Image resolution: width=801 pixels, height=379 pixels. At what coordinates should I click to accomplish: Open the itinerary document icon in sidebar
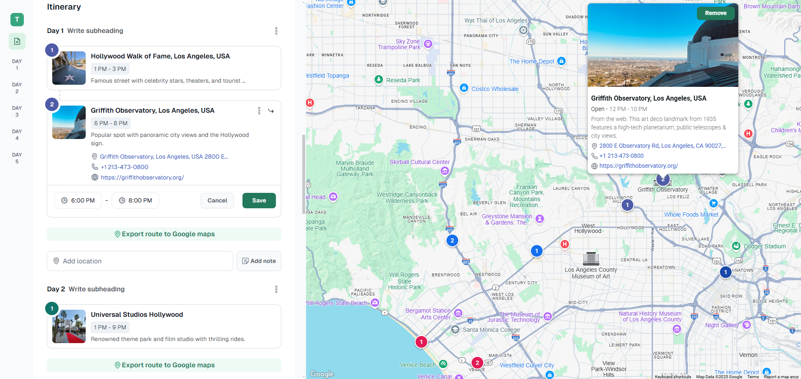pyautogui.click(x=17, y=41)
